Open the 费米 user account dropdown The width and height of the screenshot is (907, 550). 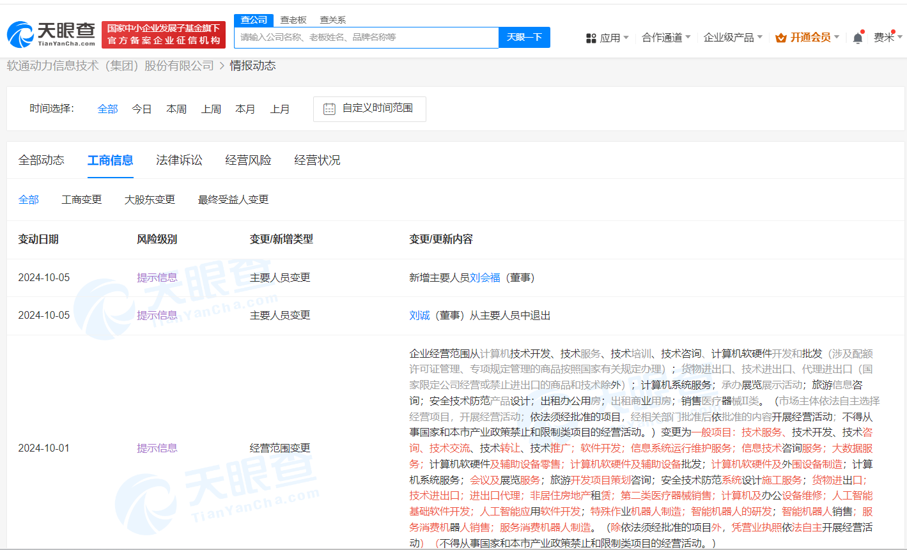tap(887, 38)
